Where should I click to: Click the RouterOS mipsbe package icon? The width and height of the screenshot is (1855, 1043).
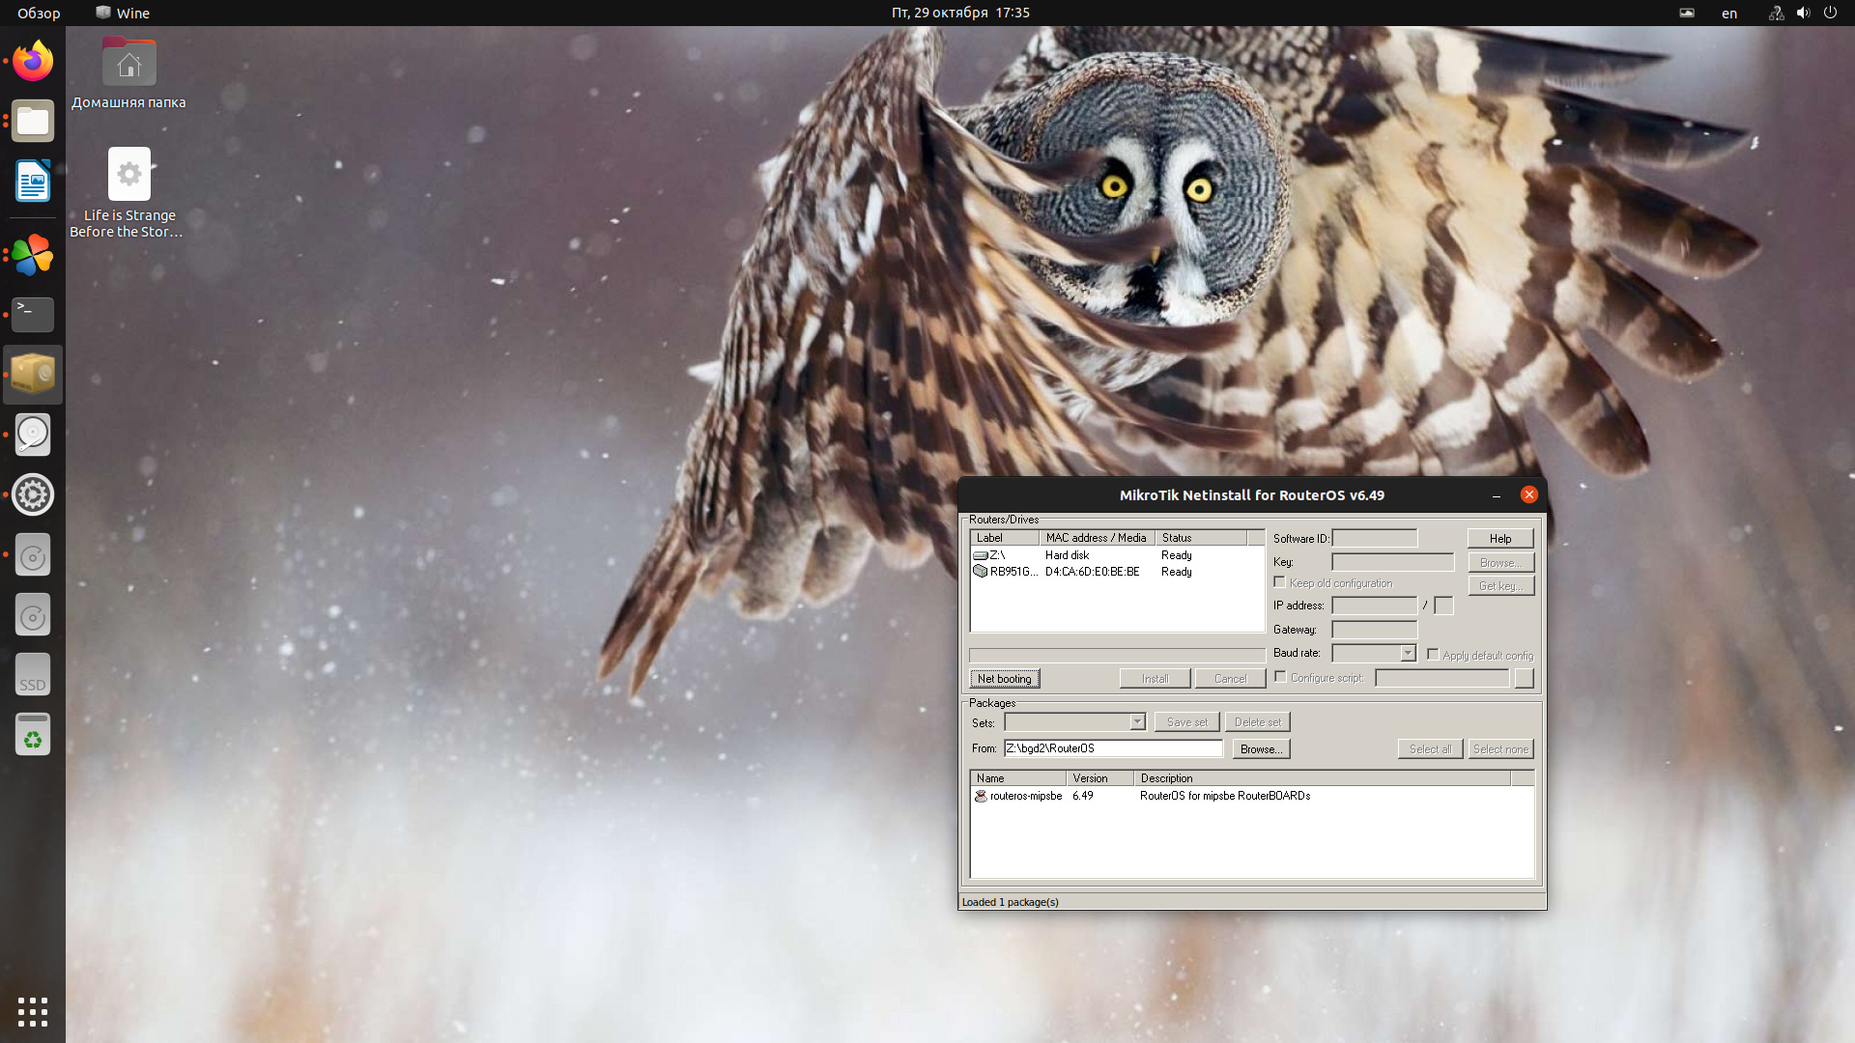(x=981, y=796)
